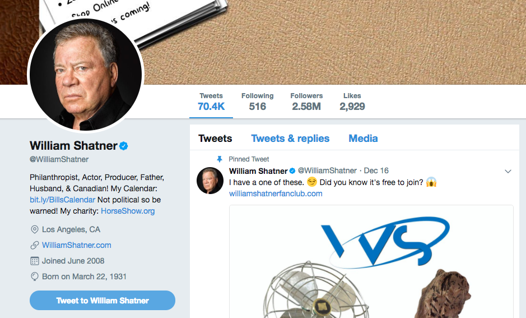526x318 pixels.
Task: Click the small avatar in the pinned tweet
Action: [210, 181]
